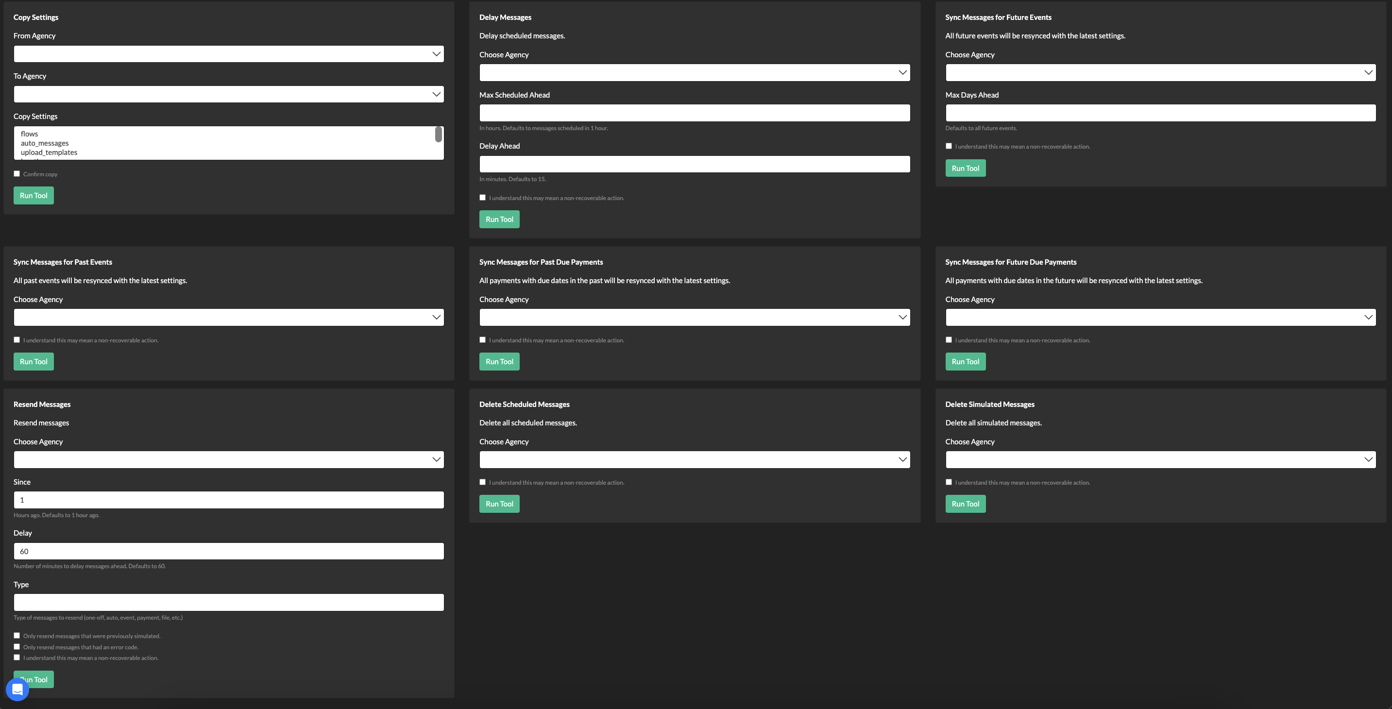
Task: Click the Since field in Resend Messages
Action: point(228,499)
